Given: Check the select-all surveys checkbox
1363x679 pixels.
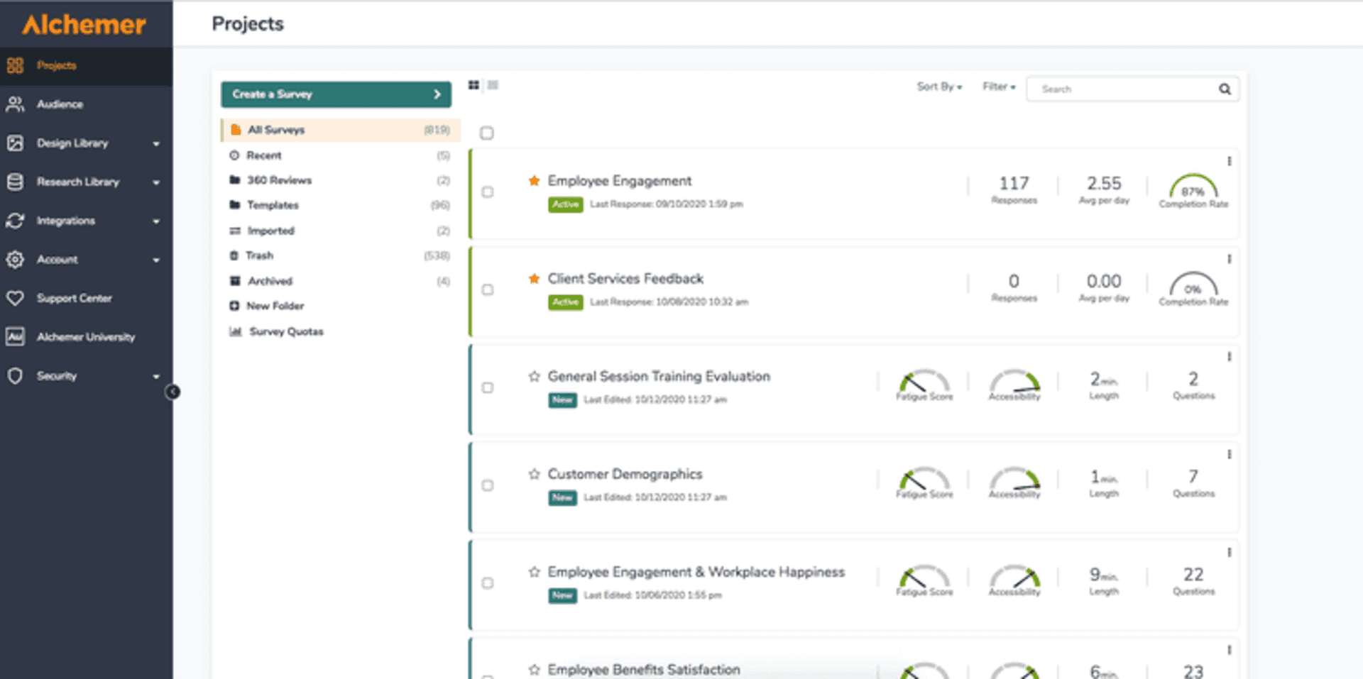Looking at the screenshot, I should tap(487, 132).
